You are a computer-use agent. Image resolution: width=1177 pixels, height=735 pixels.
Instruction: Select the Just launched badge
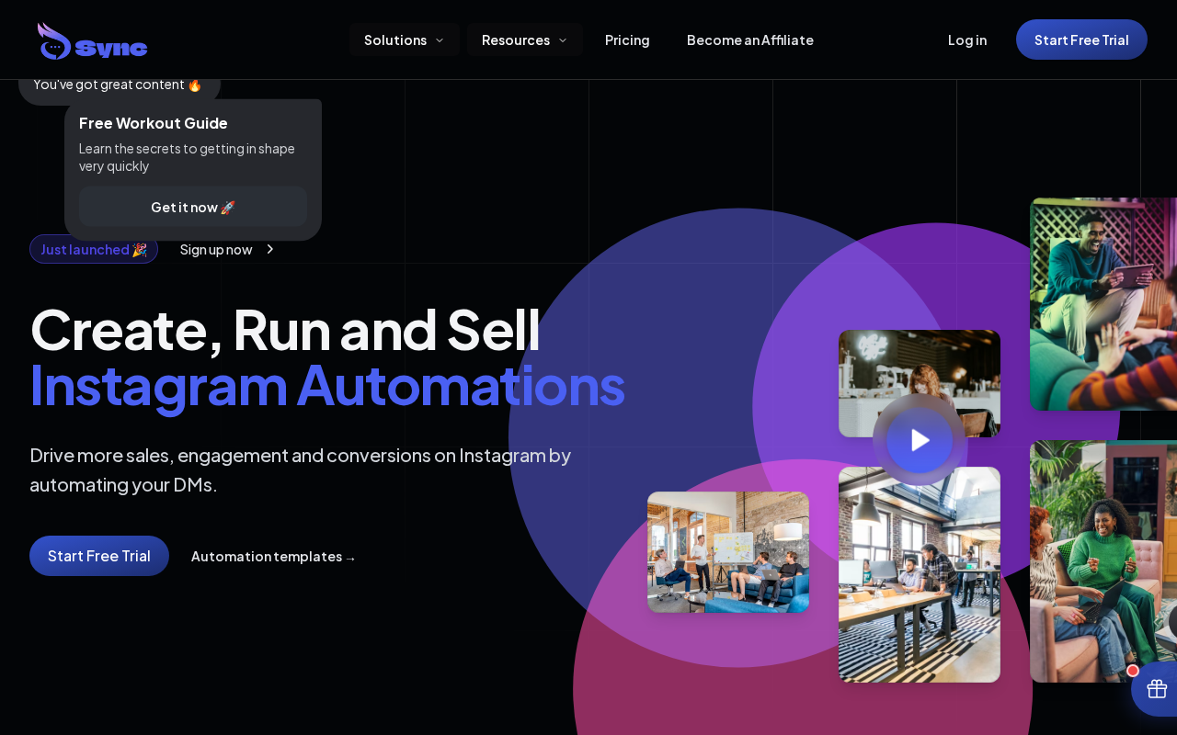94,249
